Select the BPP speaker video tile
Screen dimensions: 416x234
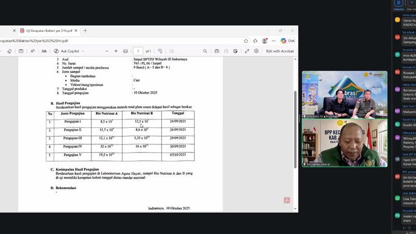pos(345,143)
